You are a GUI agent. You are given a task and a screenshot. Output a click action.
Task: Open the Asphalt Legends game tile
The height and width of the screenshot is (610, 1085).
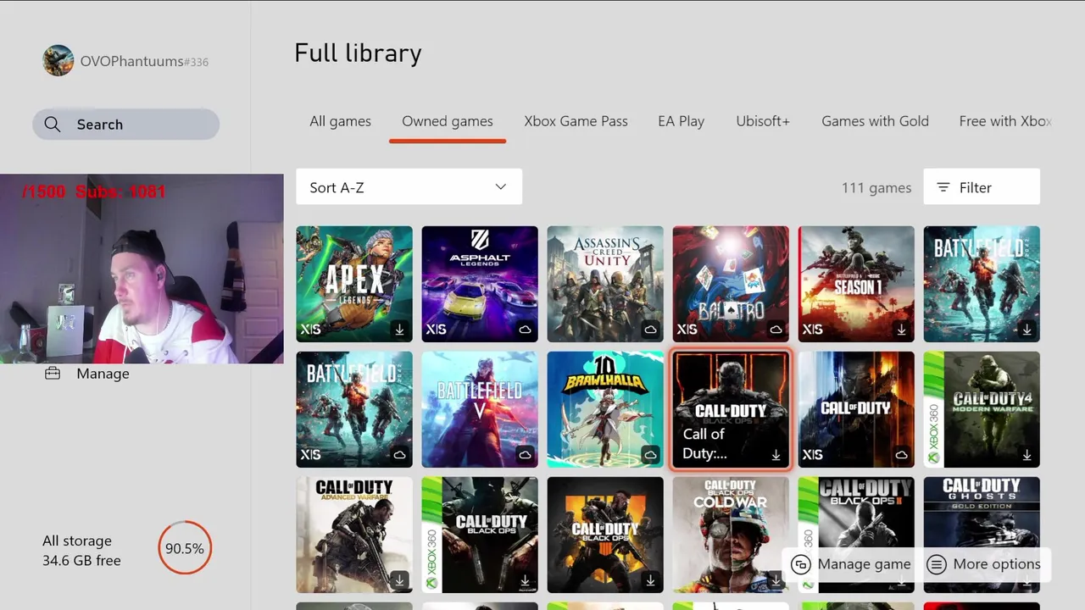(480, 284)
